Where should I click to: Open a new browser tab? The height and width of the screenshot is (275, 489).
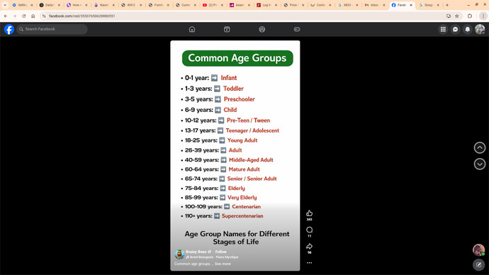[447, 5]
